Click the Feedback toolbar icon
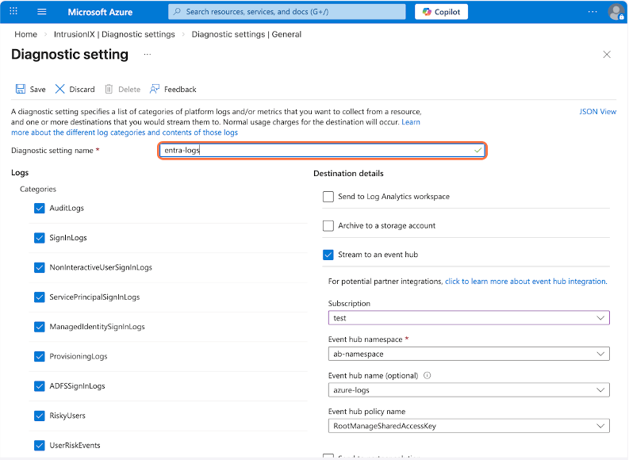This screenshot has height=460, width=629. 155,89
